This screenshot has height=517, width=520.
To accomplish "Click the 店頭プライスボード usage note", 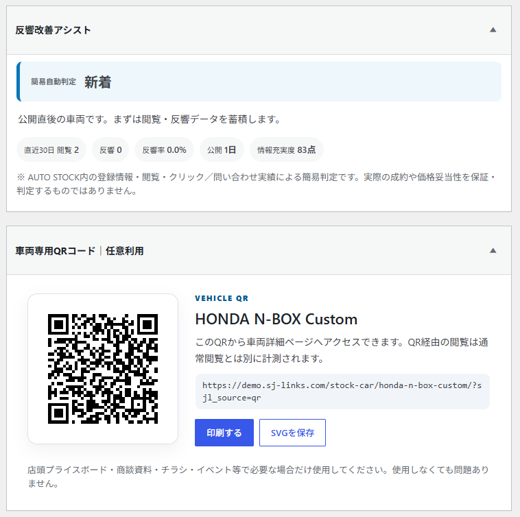I will pos(258,477).
